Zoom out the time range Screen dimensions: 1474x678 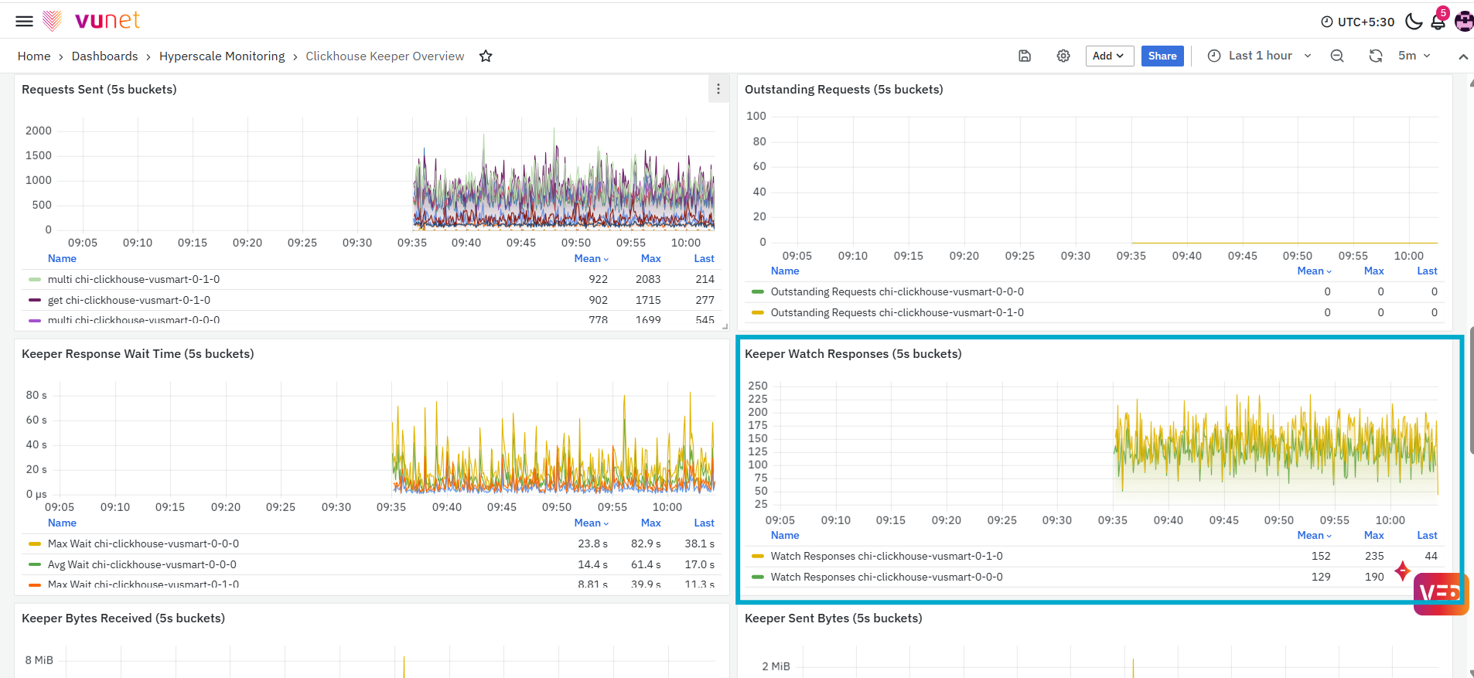click(1337, 56)
